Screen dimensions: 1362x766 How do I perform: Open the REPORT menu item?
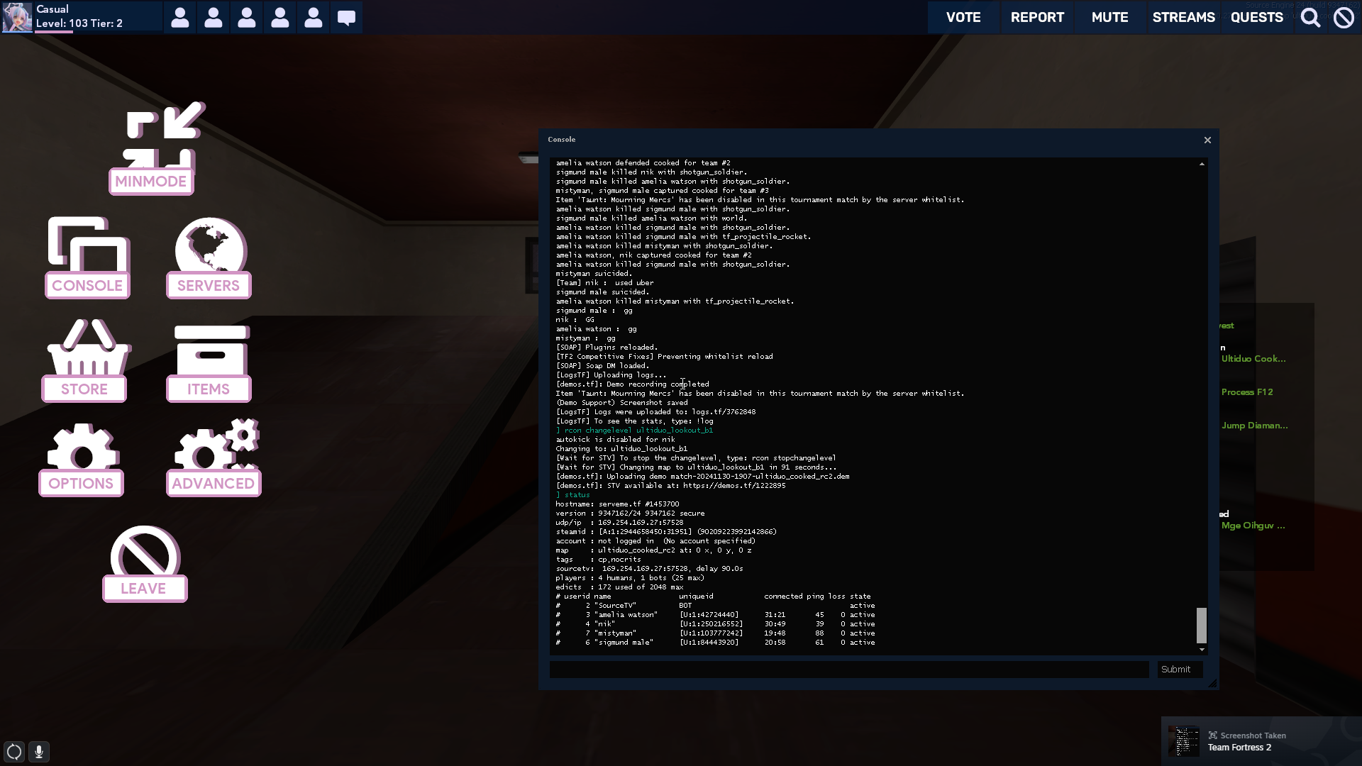tap(1036, 18)
